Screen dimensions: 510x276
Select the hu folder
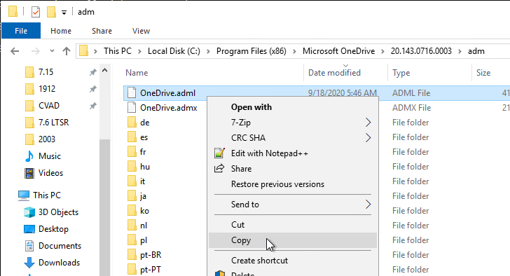tap(145, 167)
